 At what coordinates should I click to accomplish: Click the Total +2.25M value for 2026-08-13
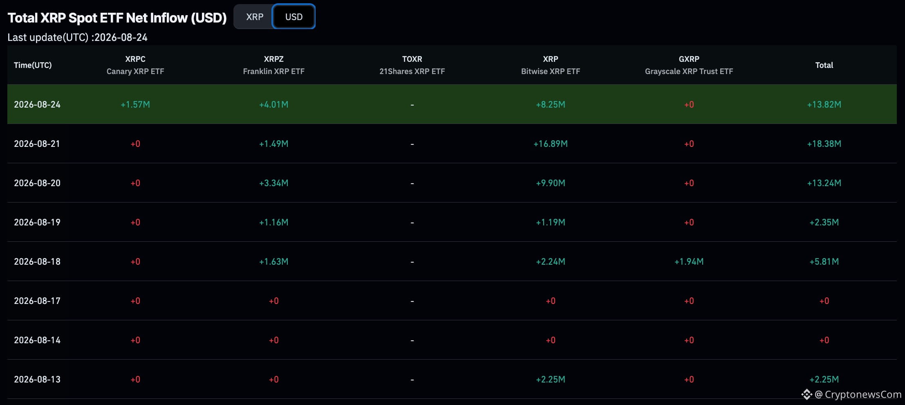pos(824,379)
